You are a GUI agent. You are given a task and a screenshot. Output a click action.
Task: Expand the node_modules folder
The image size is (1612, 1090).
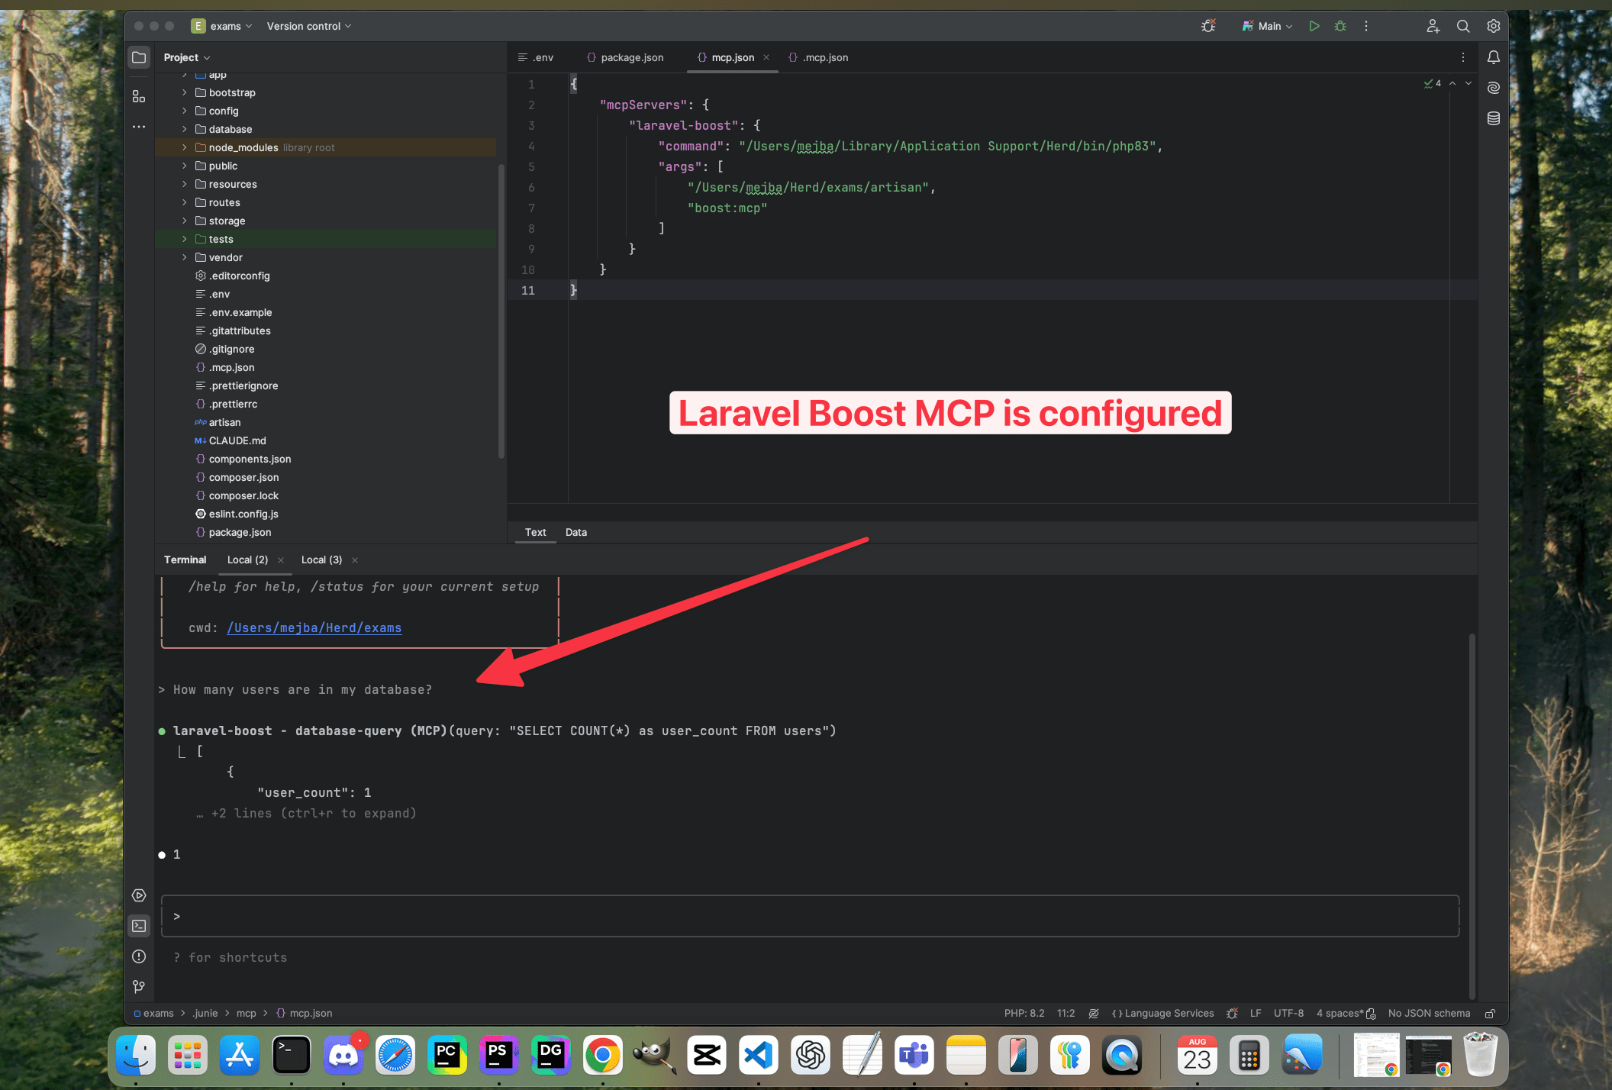pyautogui.click(x=184, y=147)
